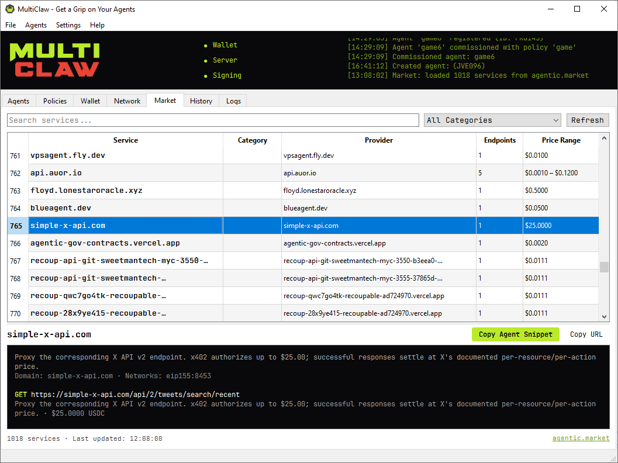Select the Market tab
The height and width of the screenshot is (463, 618).
[x=165, y=100]
